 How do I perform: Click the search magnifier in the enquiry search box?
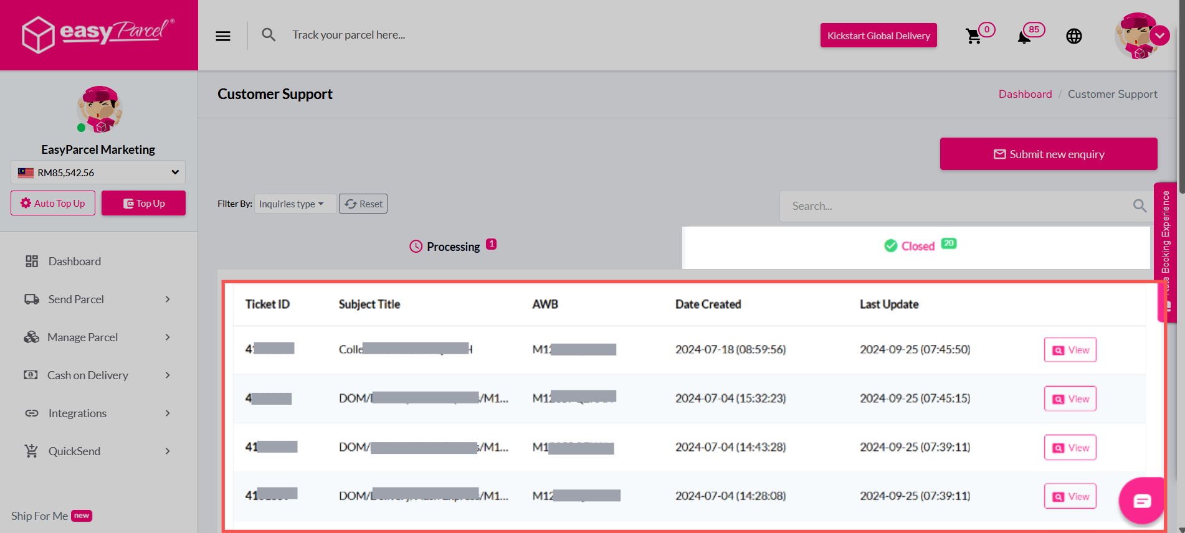(x=1140, y=206)
